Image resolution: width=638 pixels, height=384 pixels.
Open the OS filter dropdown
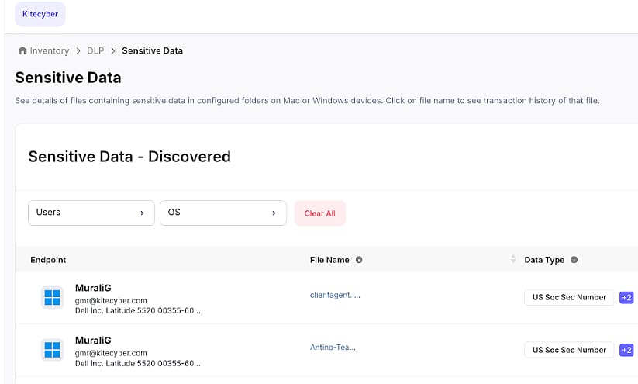[223, 213]
